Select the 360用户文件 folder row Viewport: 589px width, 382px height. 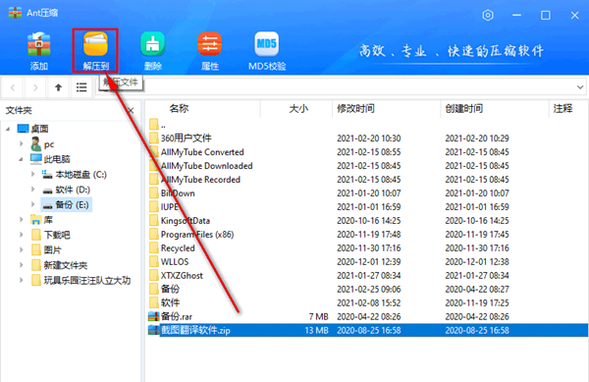point(366,138)
